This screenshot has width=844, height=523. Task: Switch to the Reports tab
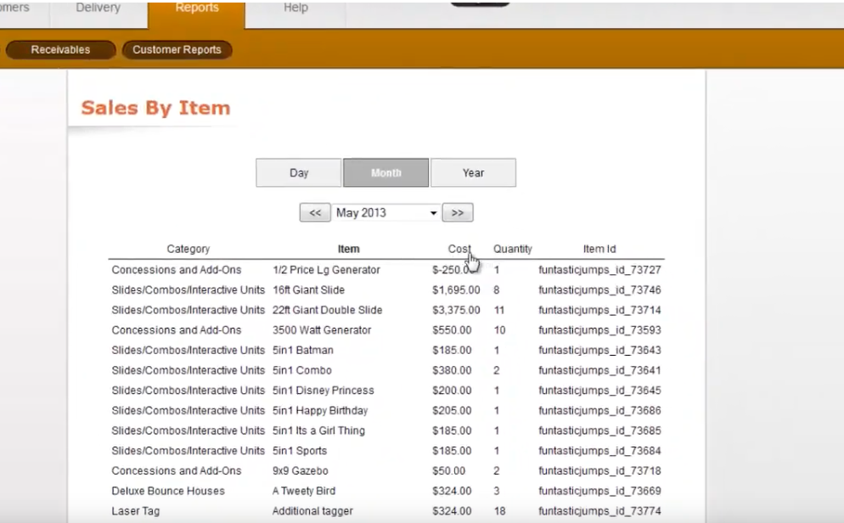pyautogui.click(x=196, y=9)
